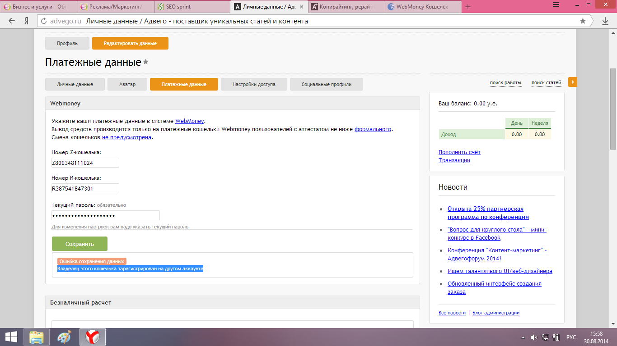Click the Профиль button
This screenshot has width=617, height=346.
pos(67,43)
